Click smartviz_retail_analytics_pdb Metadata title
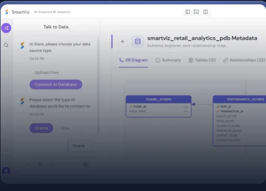 coord(202,38)
